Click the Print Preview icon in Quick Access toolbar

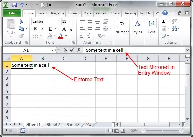coord(43,5)
